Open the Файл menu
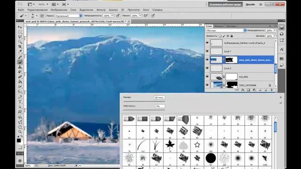Image resolution: width=301 pixels, height=169 pixels. (x=21, y=10)
